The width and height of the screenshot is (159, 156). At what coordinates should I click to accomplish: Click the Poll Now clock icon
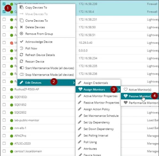pos(22,48)
